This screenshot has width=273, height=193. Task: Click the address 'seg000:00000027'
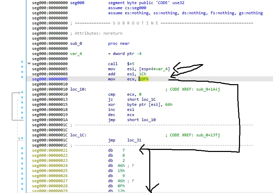[50, 181]
